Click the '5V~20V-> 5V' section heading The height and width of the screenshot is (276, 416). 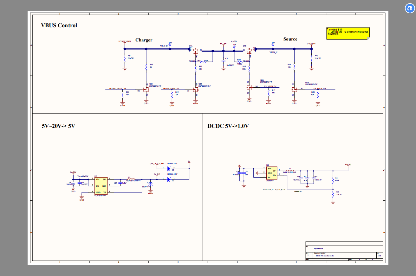[x=58, y=126]
